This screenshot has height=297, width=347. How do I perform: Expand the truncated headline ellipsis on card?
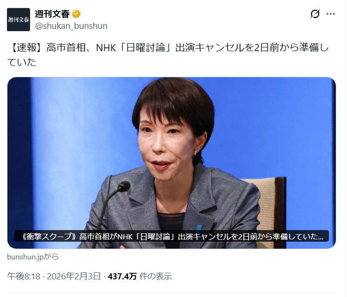tap(320, 237)
